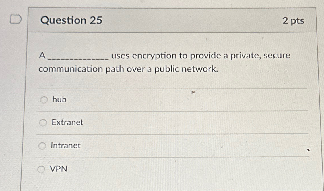Select the VPN radio button
Image resolution: width=324 pixels, height=191 pixels.
click(x=42, y=169)
